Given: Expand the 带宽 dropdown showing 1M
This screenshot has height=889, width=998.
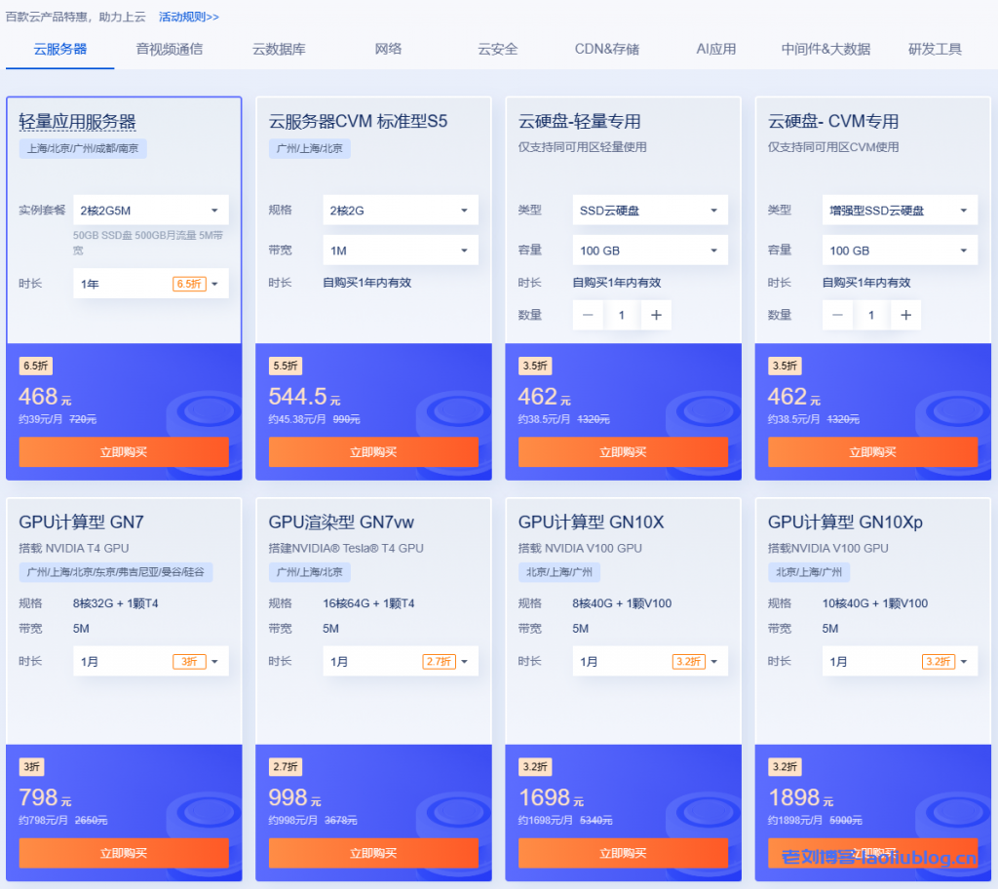Looking at the screenshot, I should (x=400, y=250).
